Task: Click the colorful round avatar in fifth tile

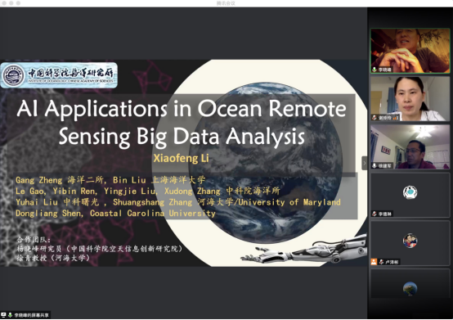Action: [x=410, y=241]
